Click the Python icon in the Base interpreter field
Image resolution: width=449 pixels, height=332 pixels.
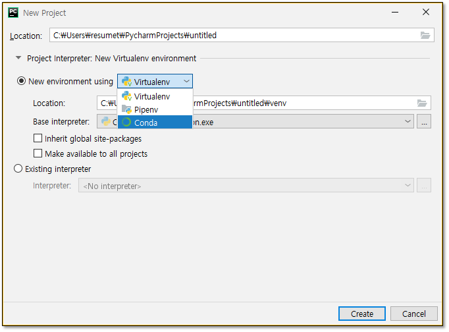[106, 121]
